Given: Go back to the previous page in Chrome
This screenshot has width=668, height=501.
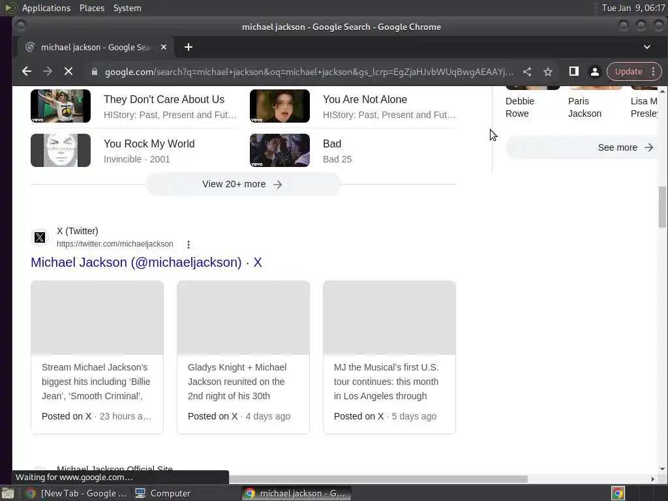Looking at the screenshot, I should [x=26, y=72].
